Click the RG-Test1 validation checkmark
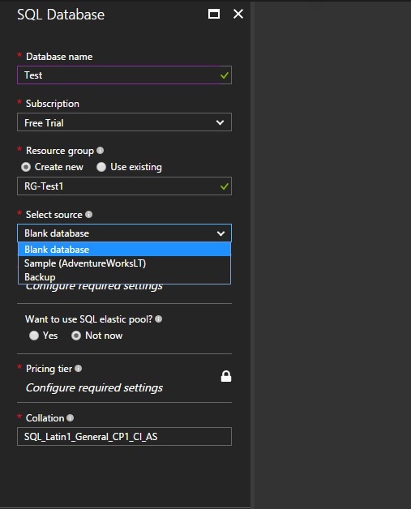 [225, 186]
